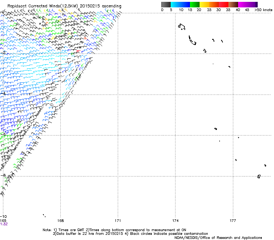Click the gray 0-5 knots color band
Image resolution: width=274 pixels, height=240 pixels.
coord(166,4)
